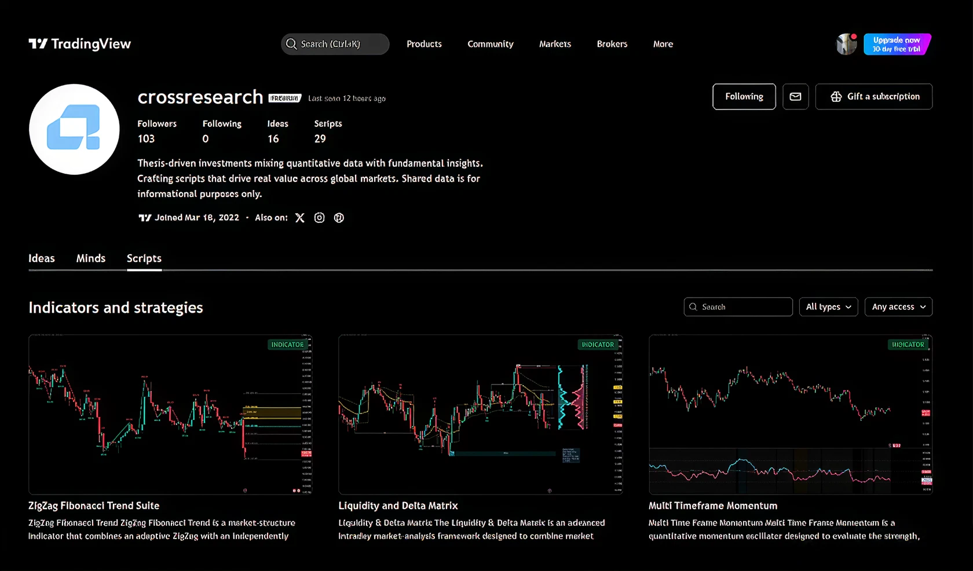
Task: Click Upgrade now 30-day free trial
Action: click(x=897, y=44)
